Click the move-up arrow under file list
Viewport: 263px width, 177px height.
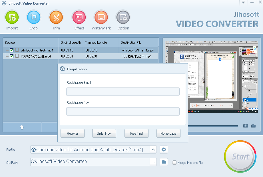pos(22,127)
